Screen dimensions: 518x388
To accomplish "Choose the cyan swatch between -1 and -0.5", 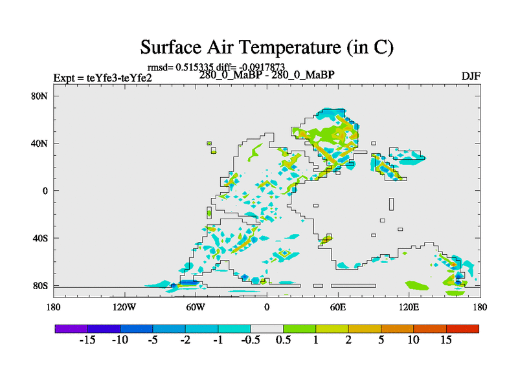I will (x=234, y=329).
